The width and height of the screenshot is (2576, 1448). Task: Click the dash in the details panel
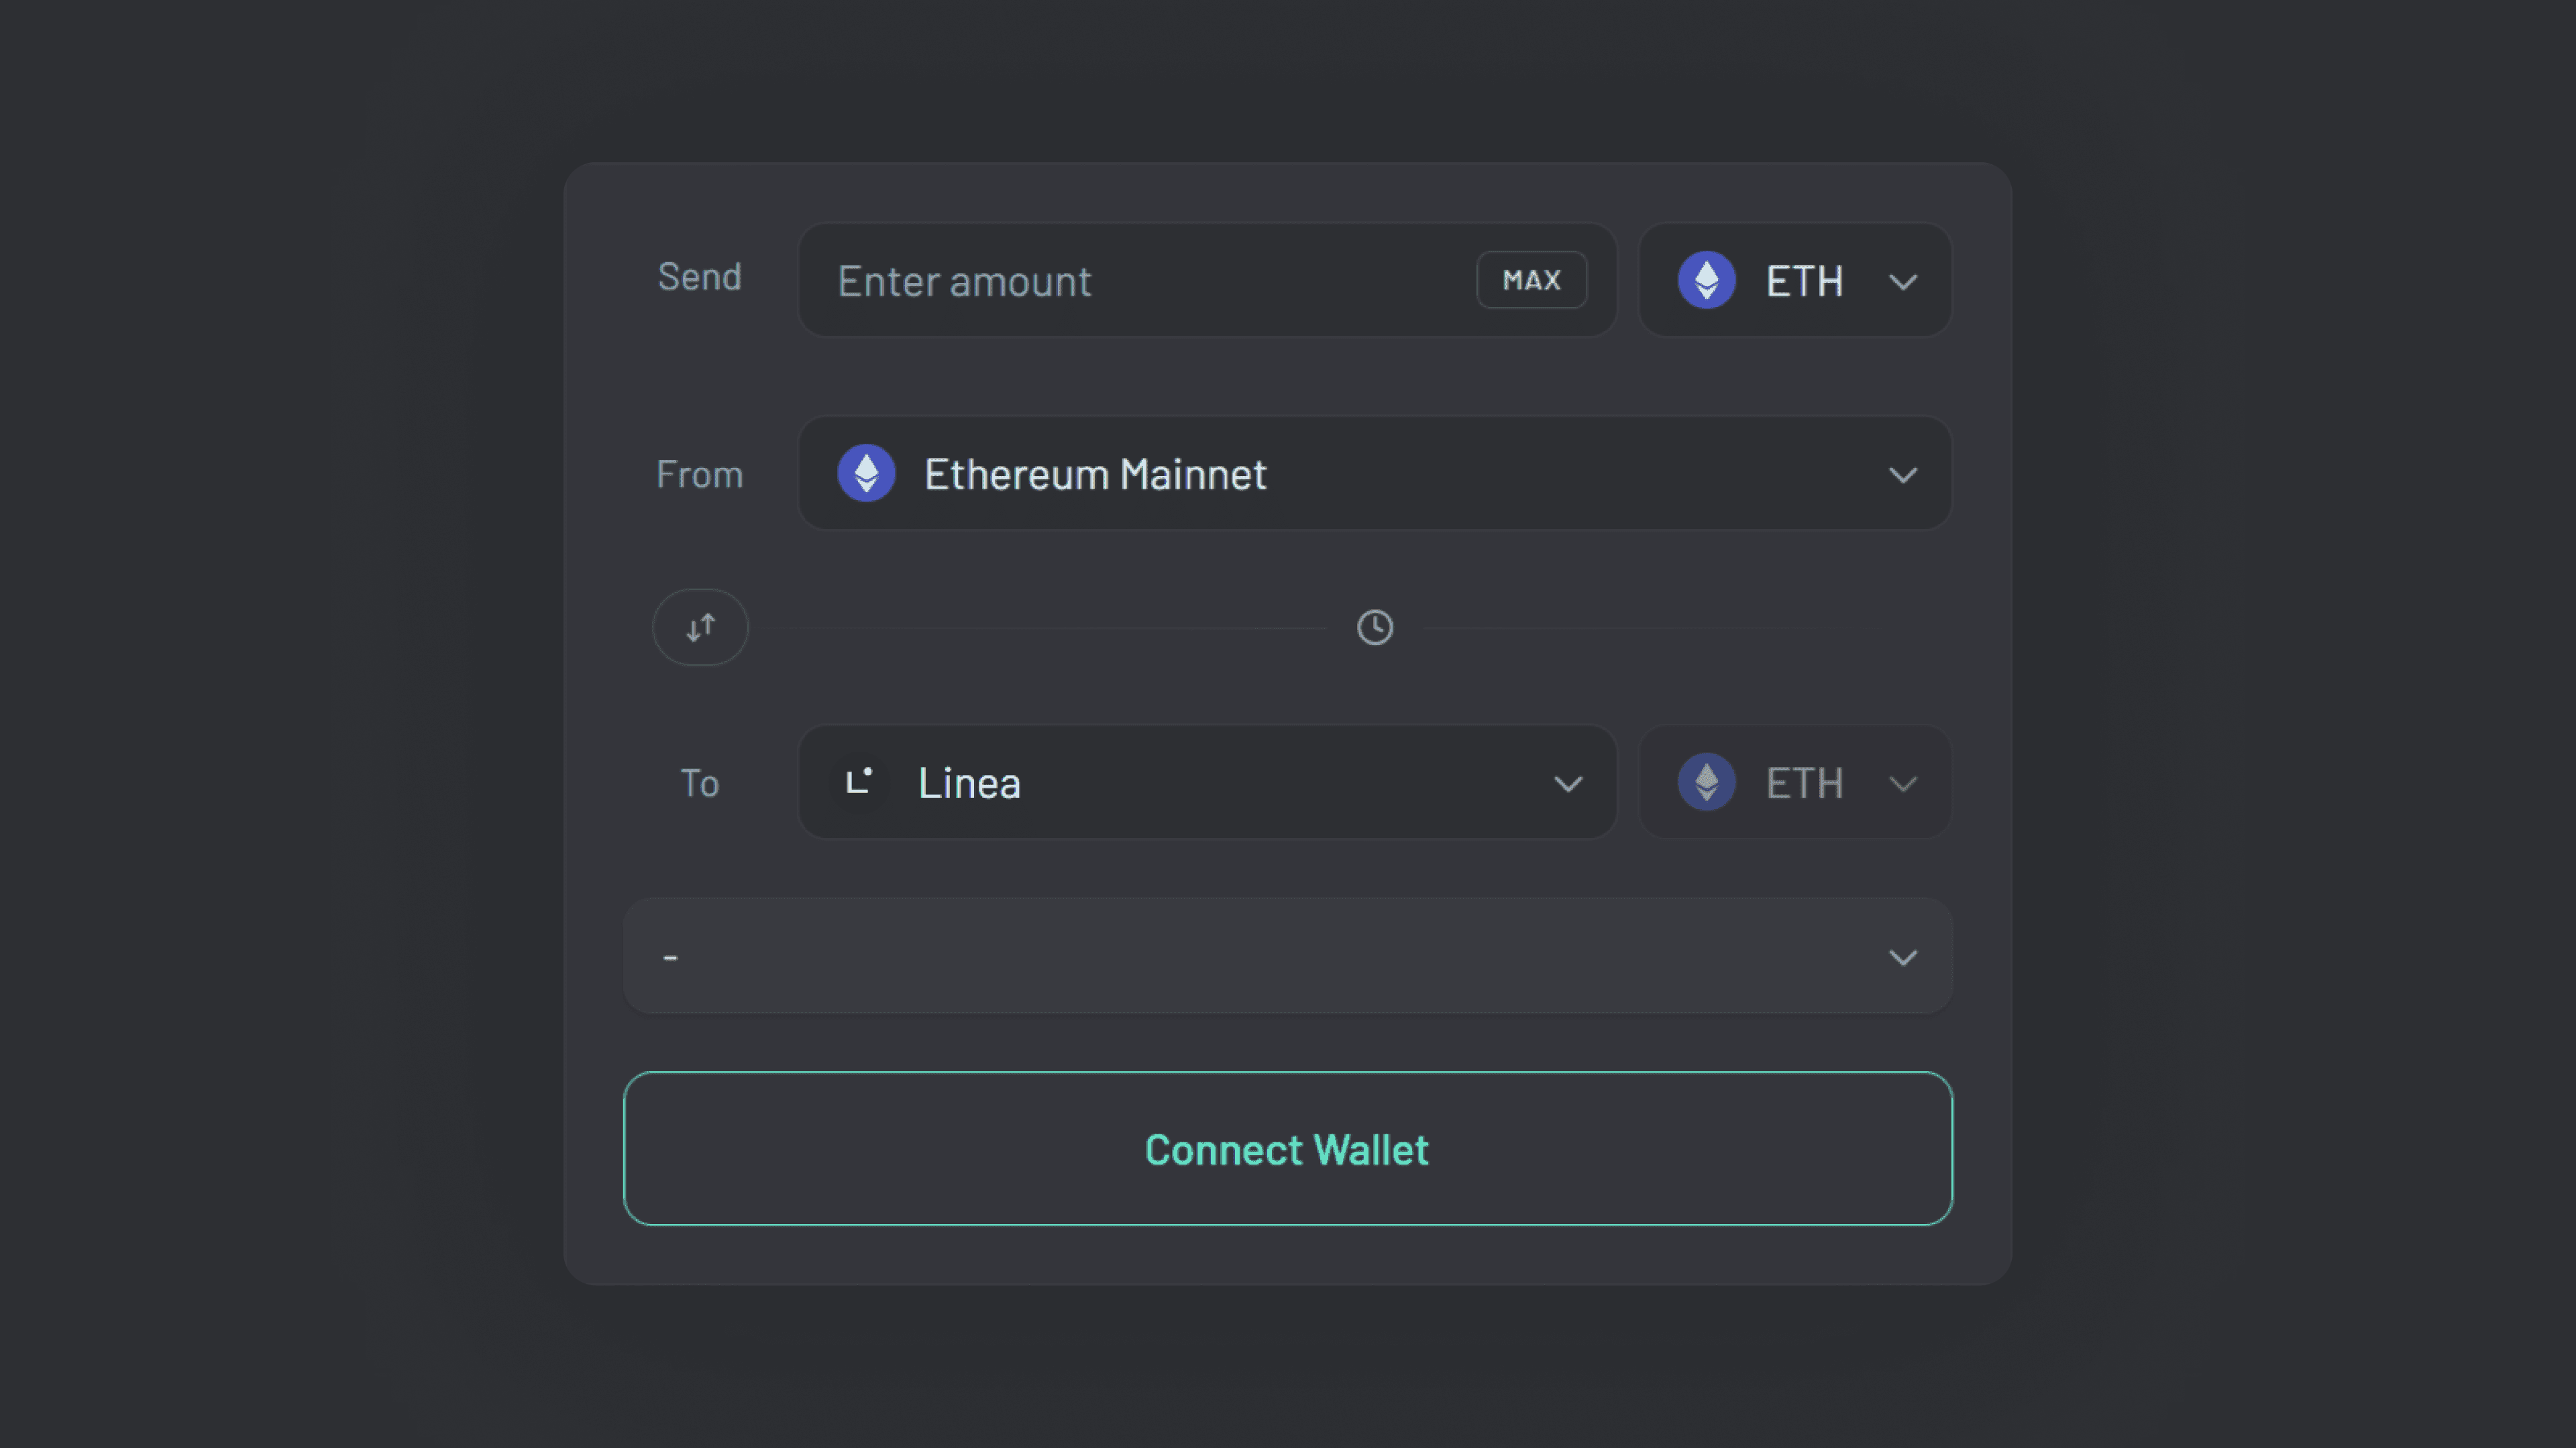[x=670, y=957]
